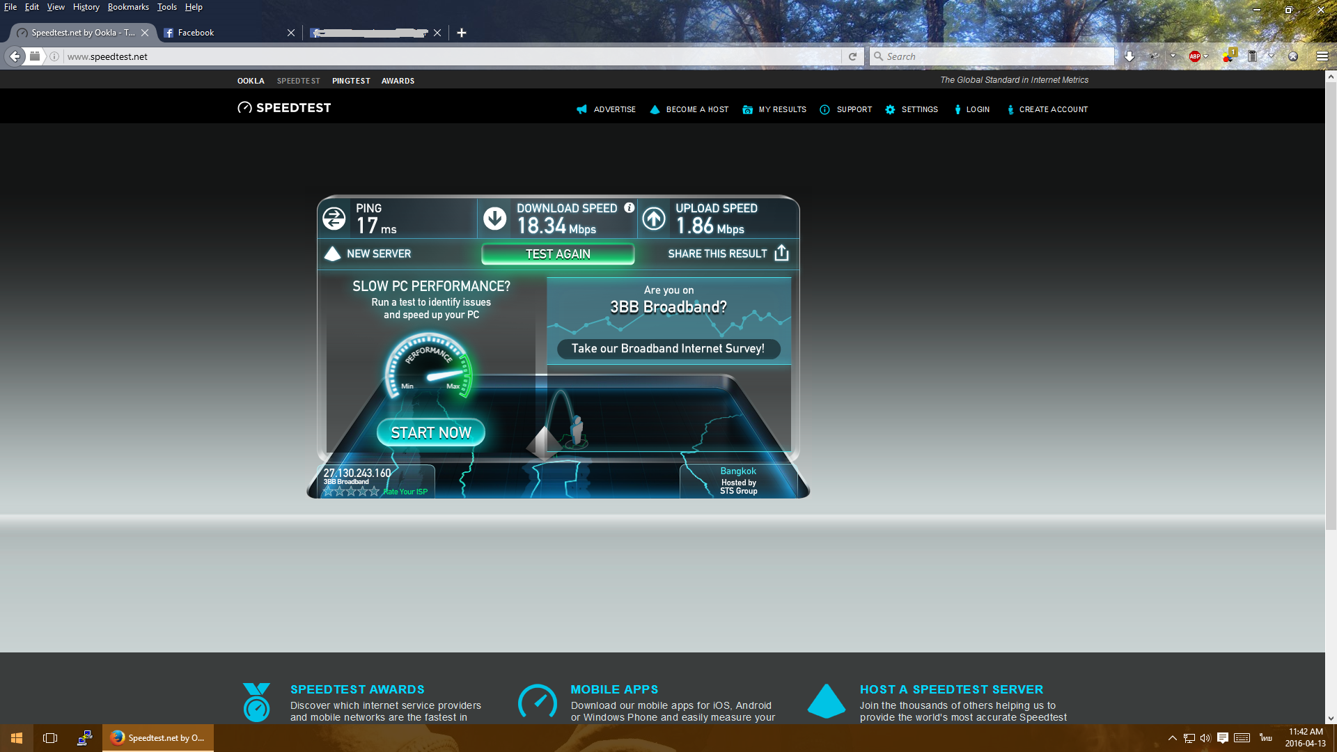This screenshot has height=752, width=1337.
Task: Open a new browser tab
Action: pos(461,33)
